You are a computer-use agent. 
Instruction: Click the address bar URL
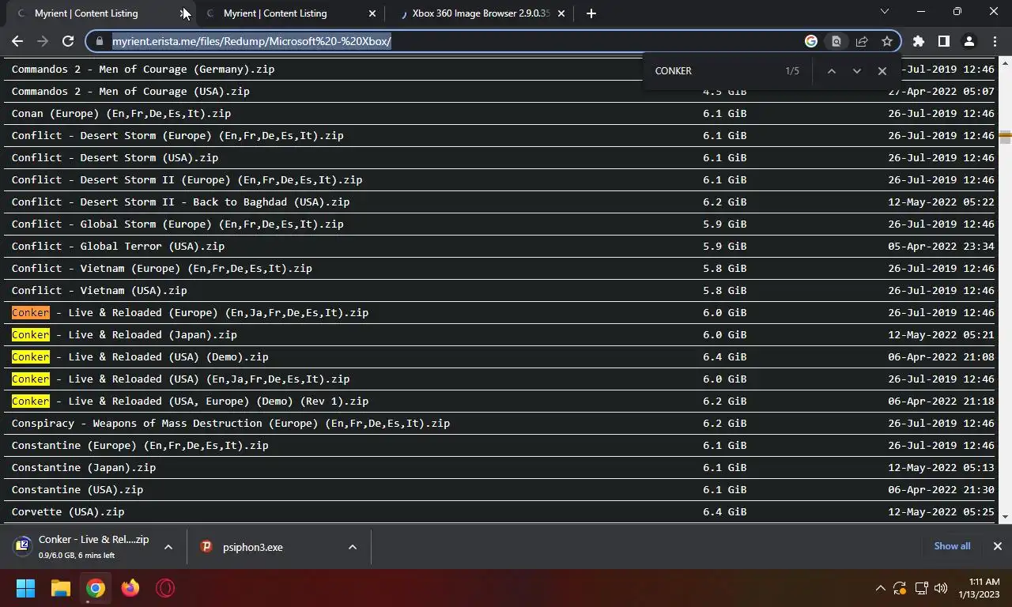coord(251,41)
